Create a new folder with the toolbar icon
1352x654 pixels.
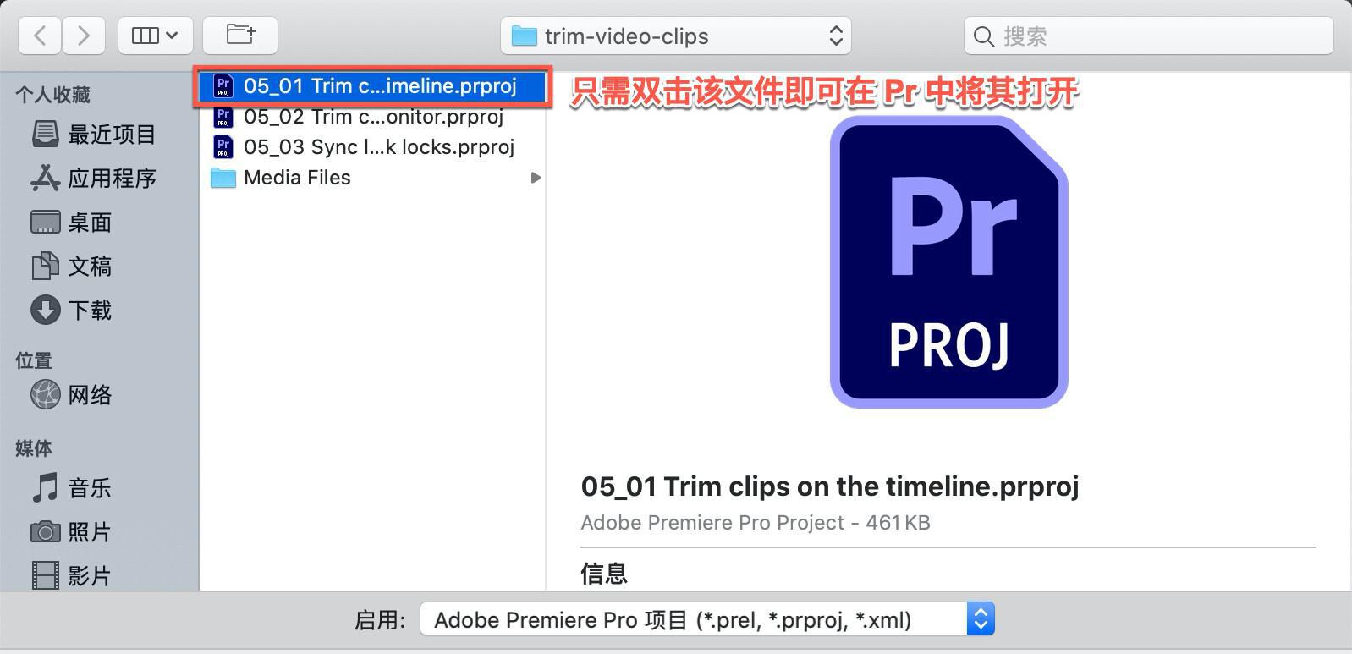pos(240,36)
